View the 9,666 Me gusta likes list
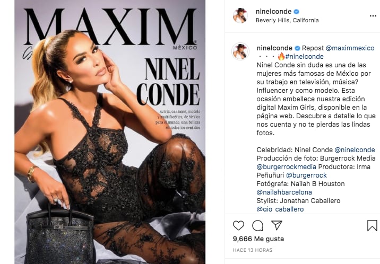The height and width of the screenshot is (264, 380). point(258,239)
